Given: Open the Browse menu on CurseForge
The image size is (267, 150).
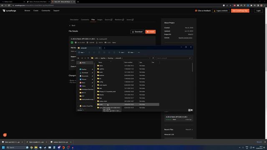Looking at the screenshot, I should coord(27,10).
